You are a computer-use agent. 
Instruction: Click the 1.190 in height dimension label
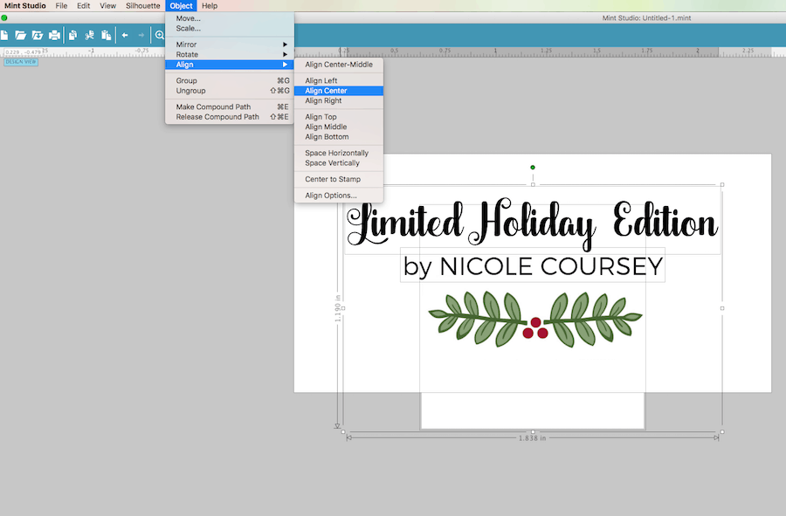coord(337,308)
